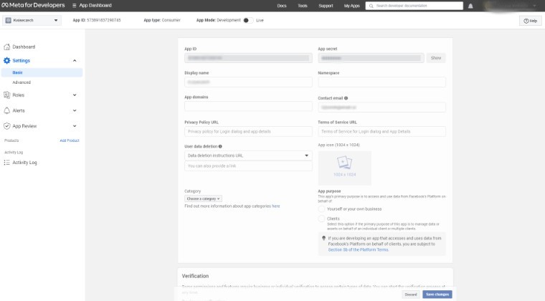Open the App Dashboard hamburger menu icon
Viewport: 545px width, 301px height.
click(x=74, y=6)
